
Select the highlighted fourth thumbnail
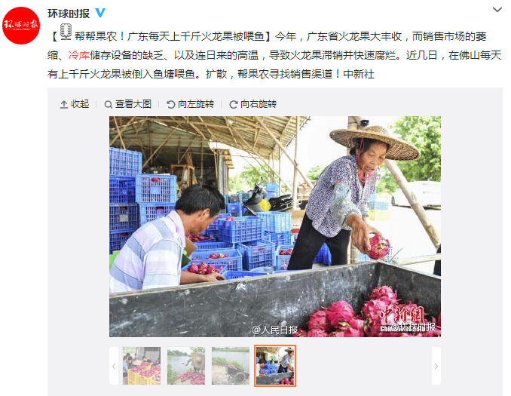(x=275, y=366)
